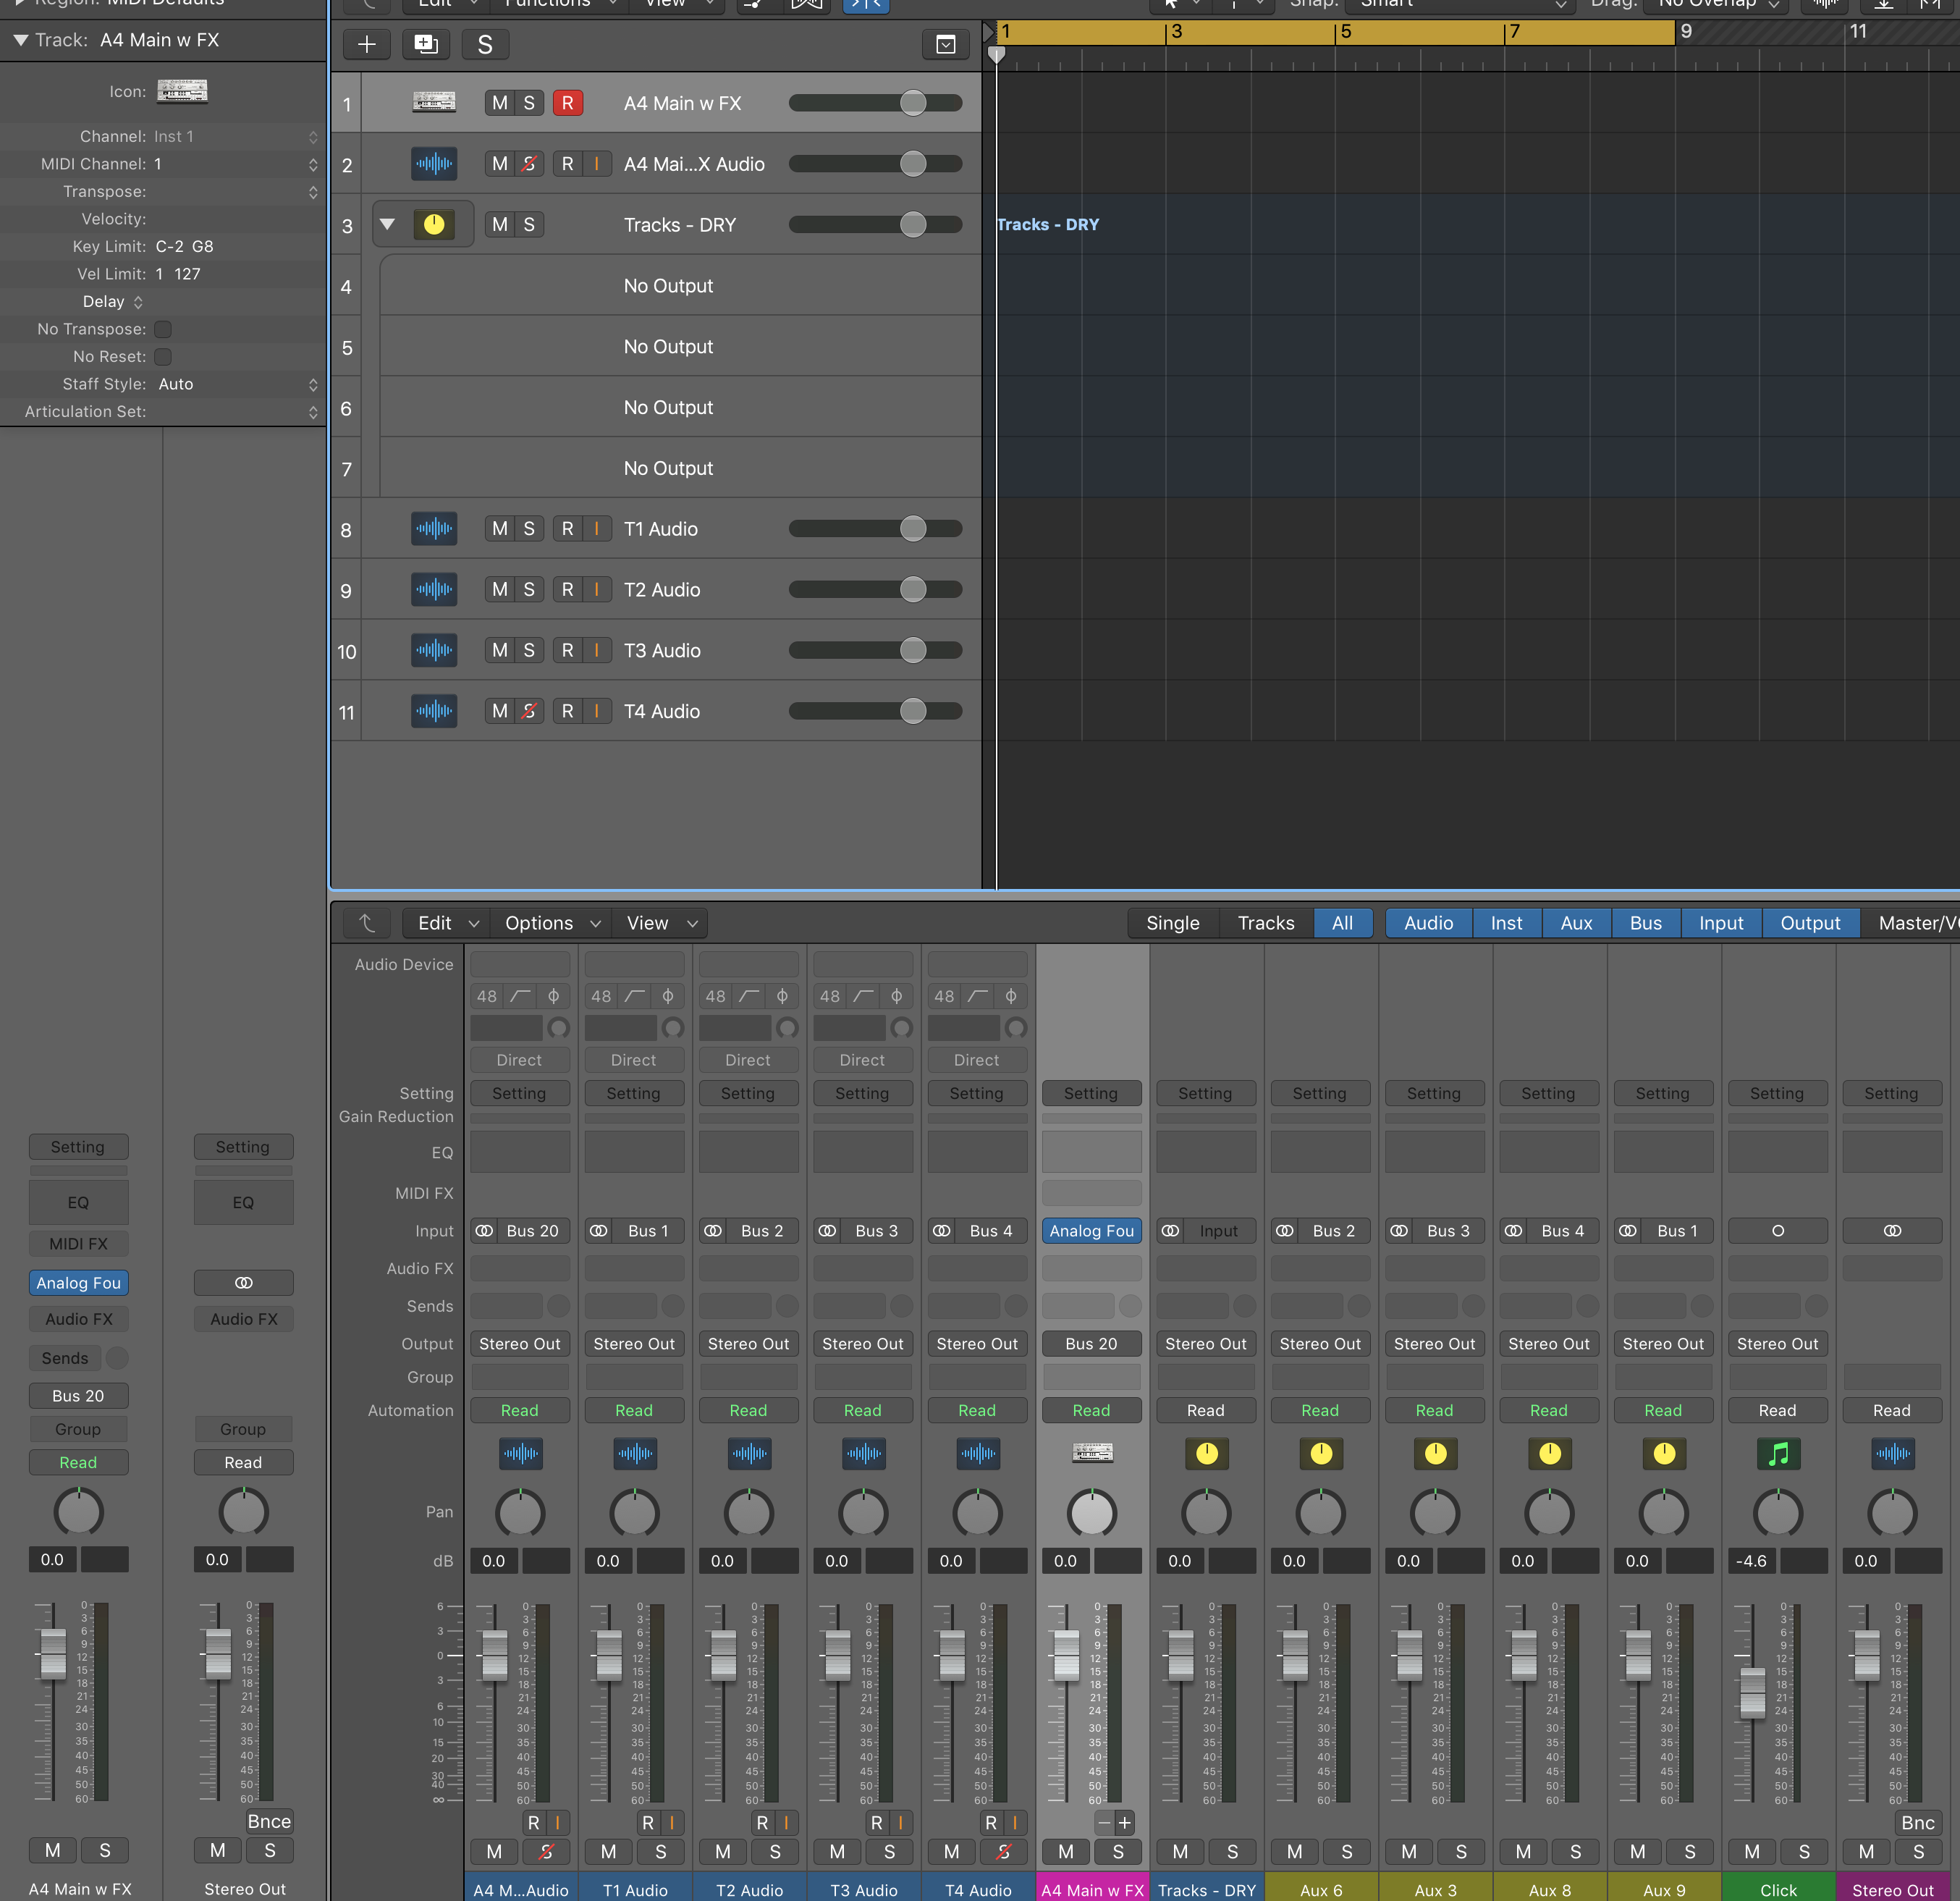Click the mixer back arrow icon
The width and height of the screenshot is (1960, 1901).
[367, 923]
